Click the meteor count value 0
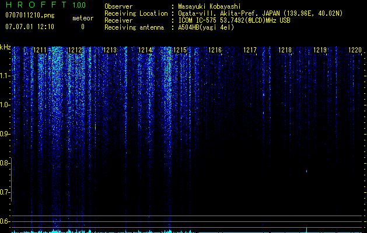 [x=83, y=27]
